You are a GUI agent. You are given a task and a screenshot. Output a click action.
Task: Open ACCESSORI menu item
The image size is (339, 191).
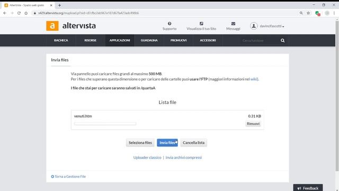pyautogui.click(x=208, y=40)
